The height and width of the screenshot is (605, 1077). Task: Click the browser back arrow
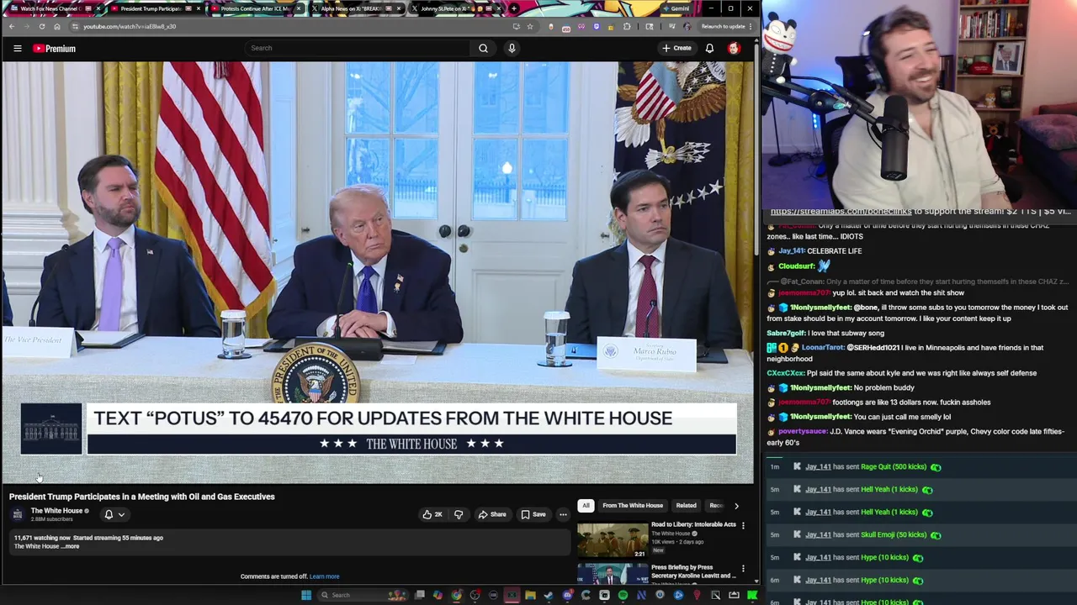12,26
